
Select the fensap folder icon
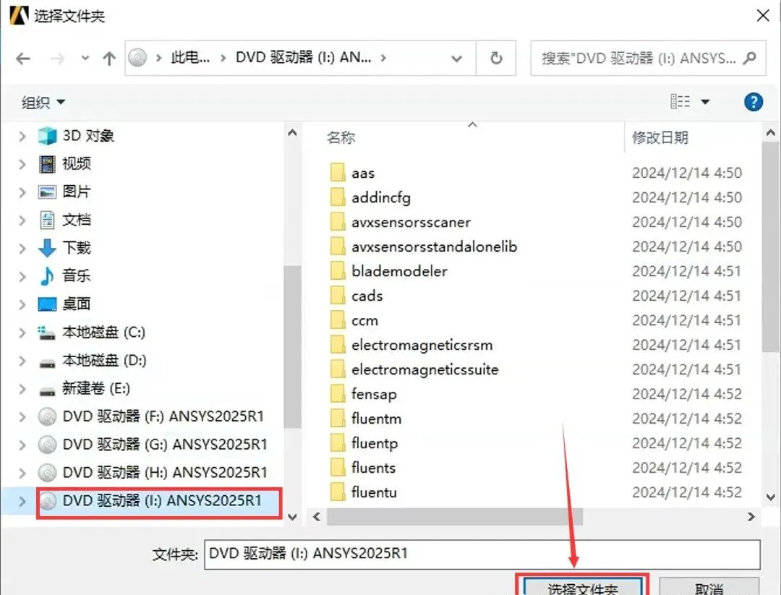click(338, 394)
